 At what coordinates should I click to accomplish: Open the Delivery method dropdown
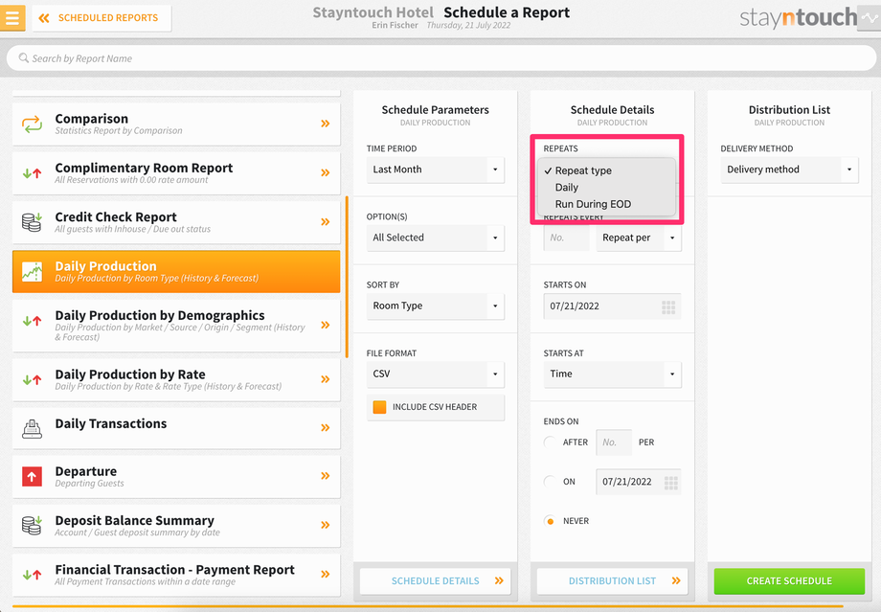click(x=789, y=170)
